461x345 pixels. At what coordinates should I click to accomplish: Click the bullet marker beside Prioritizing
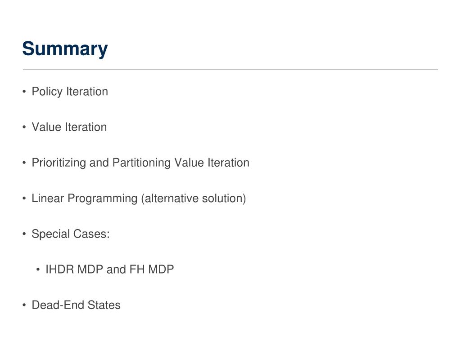pos(24,163)
